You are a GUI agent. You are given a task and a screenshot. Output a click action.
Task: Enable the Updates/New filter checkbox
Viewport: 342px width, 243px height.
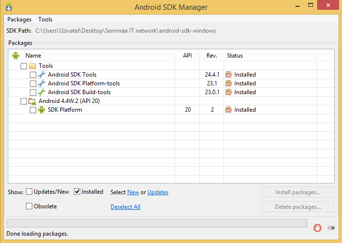pyautogui.click(x=29, y=192)
